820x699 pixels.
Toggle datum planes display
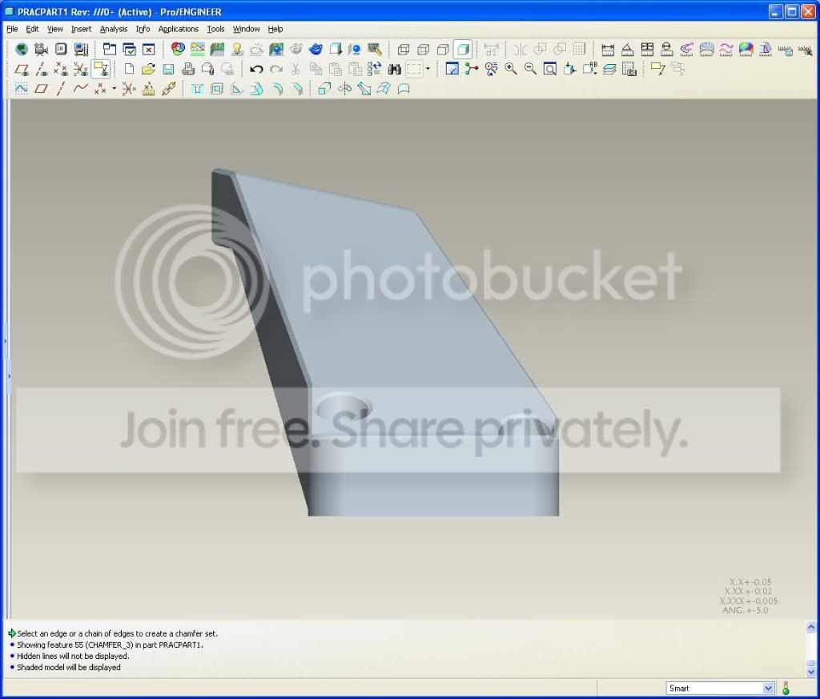[x=22, y=69]
